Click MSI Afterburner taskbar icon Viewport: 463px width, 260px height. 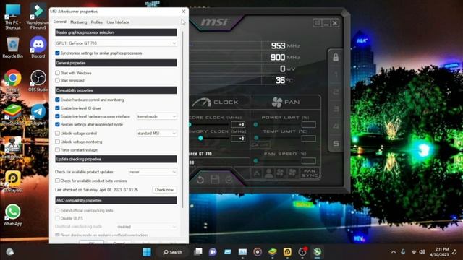click(x=317, y=252)
